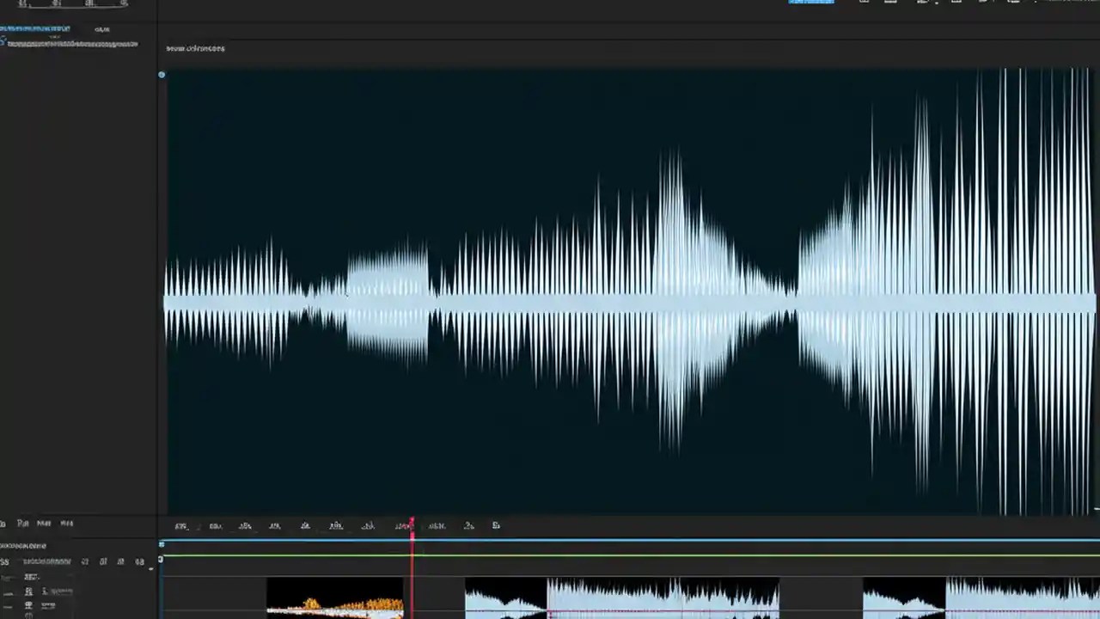Select the first tool icon in the top-left toolbar
The height and width of the screenshot is (619, 1100).
21,3
